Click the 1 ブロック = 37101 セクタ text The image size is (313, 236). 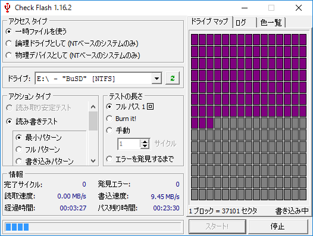[x=223, y=211]
